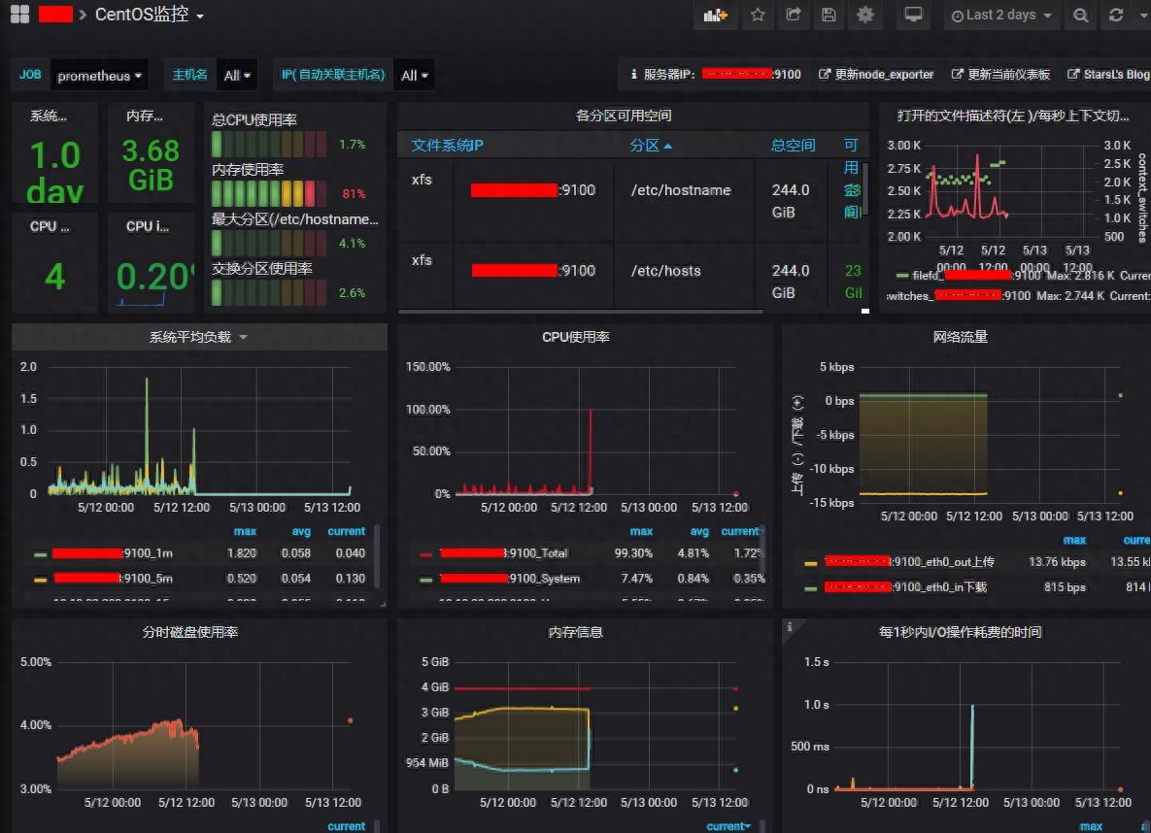Toggle the filefd series in file descriptor legend
Screen dimensions: 1151x833
[977, 275]
